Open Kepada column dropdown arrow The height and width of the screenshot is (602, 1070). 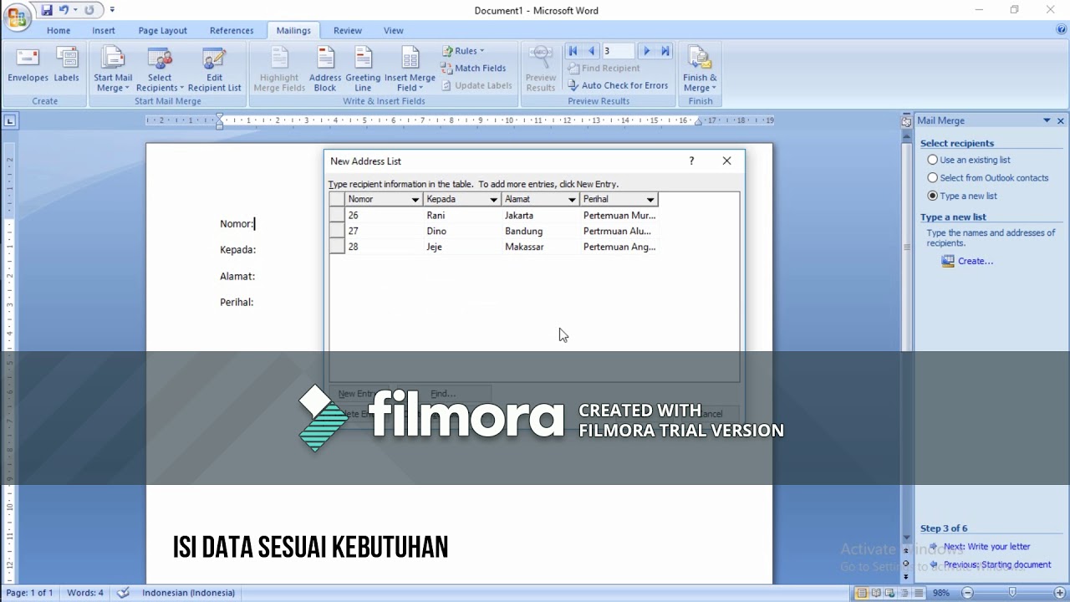tap(494, 199)
